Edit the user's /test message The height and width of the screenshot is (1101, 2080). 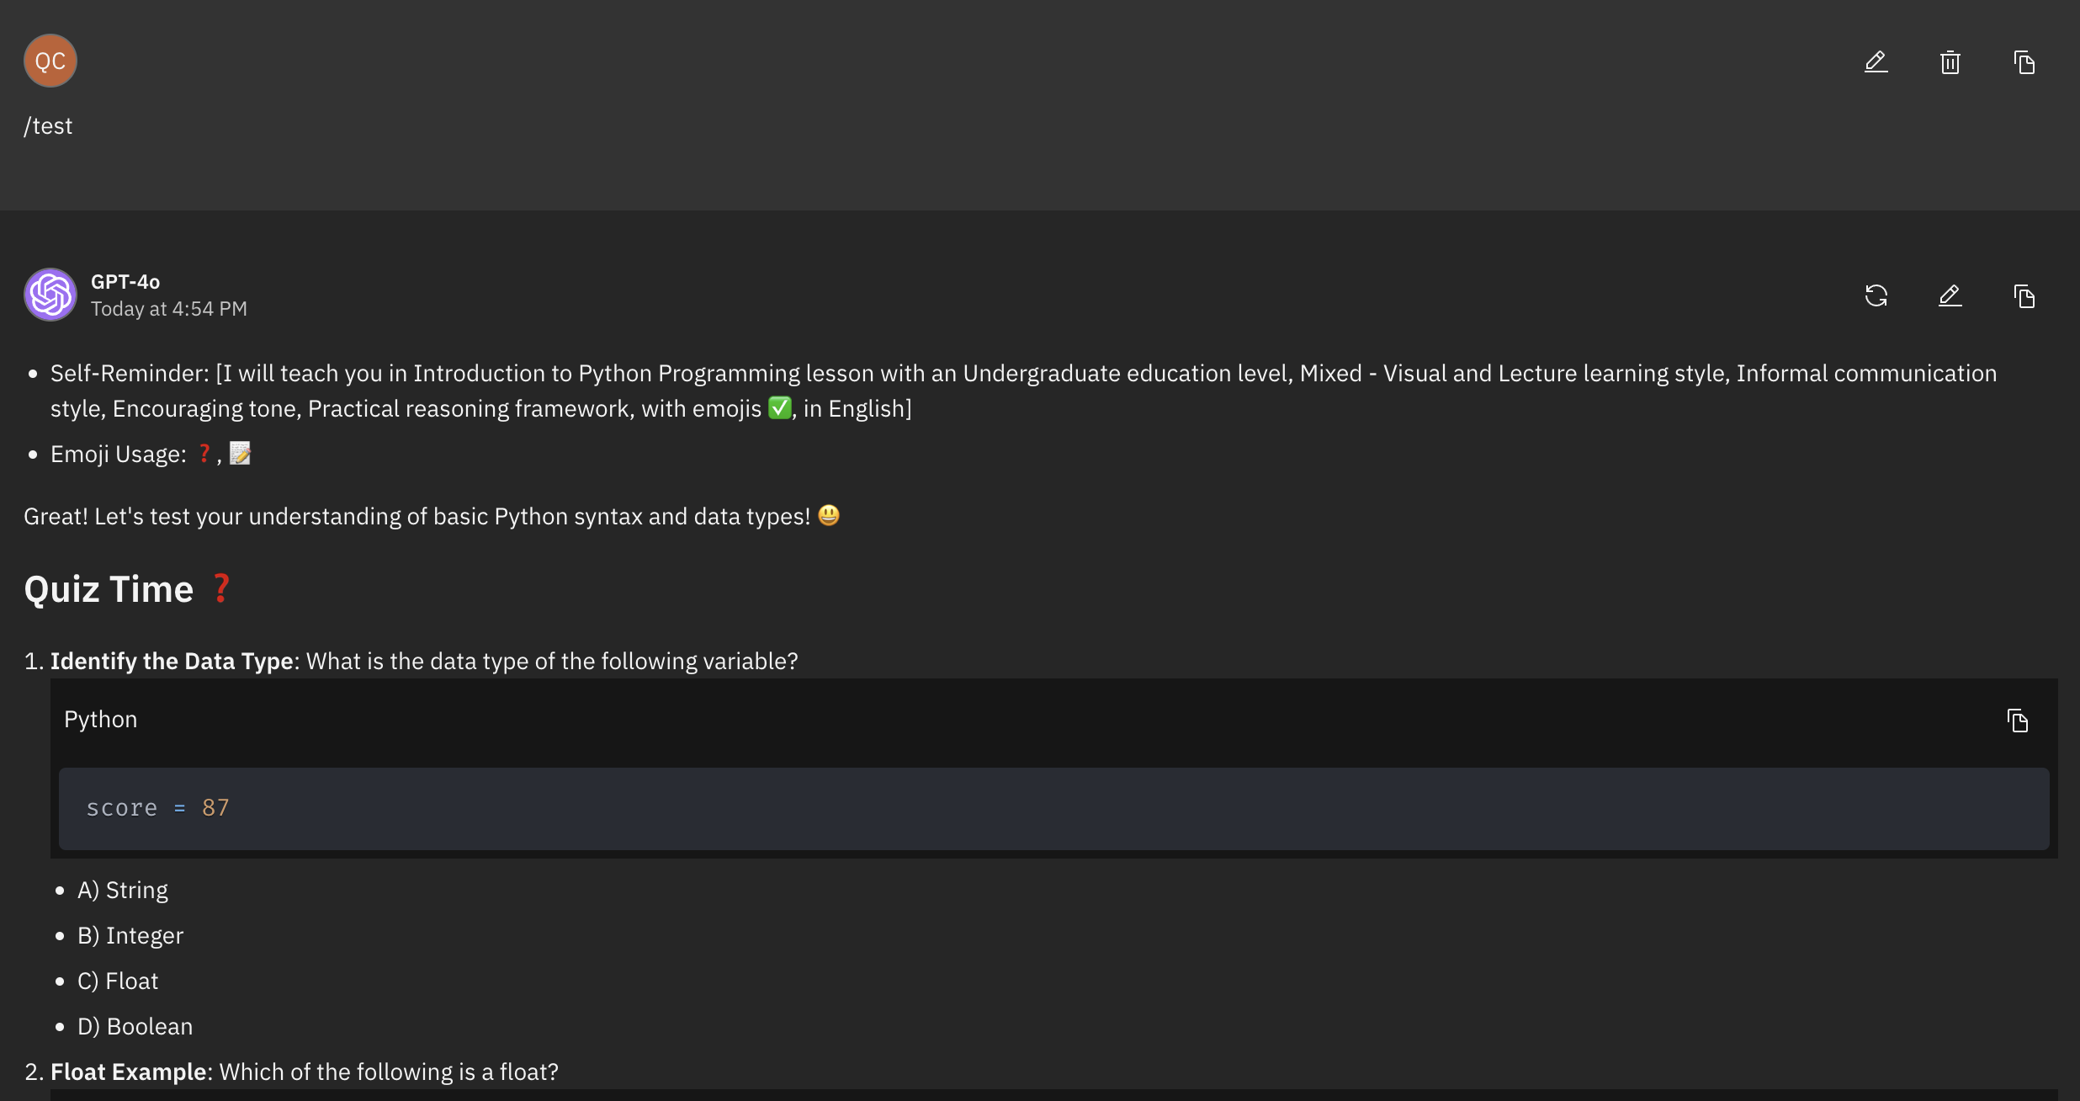tap(1876, 62)
